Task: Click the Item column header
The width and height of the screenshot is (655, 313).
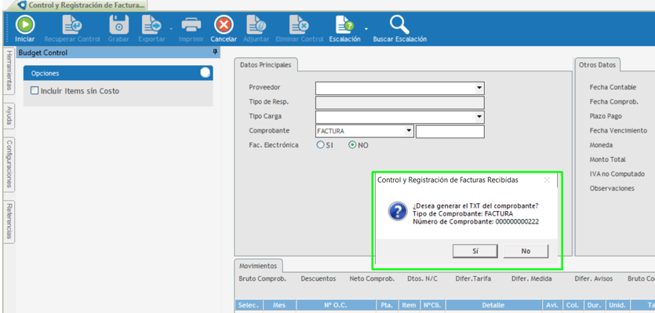Action: click(x=409, y=305)
